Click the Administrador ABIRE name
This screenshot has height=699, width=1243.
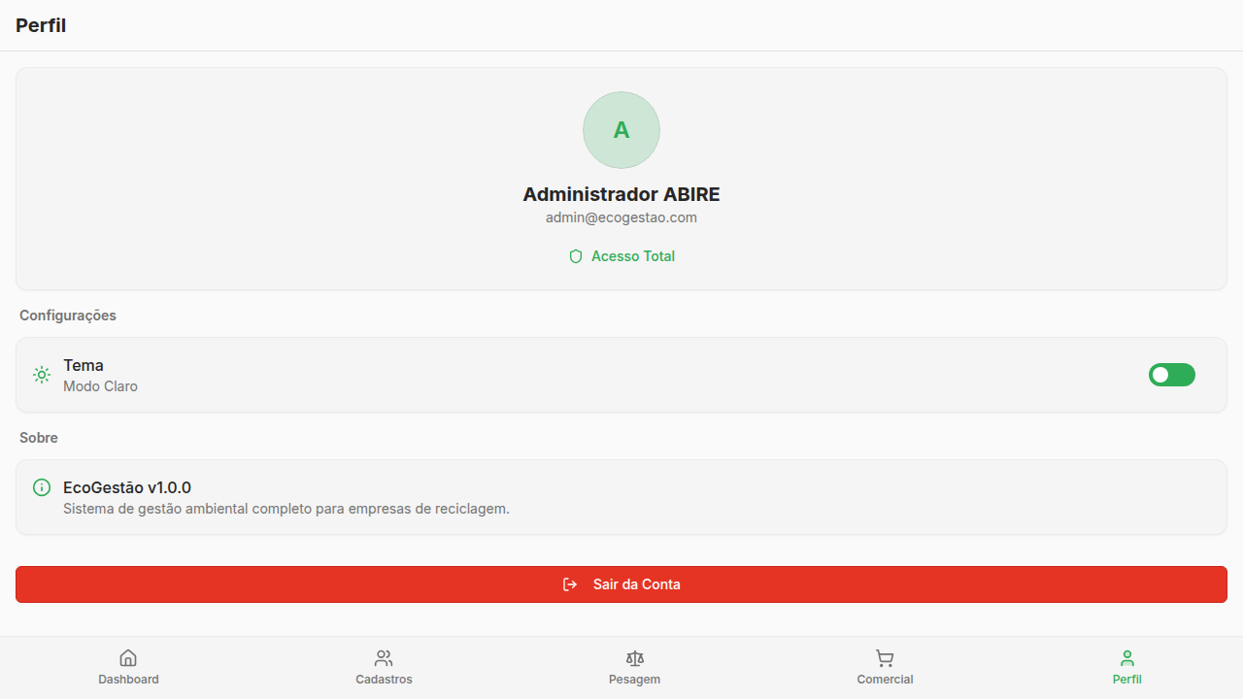[x=621, y=194]
